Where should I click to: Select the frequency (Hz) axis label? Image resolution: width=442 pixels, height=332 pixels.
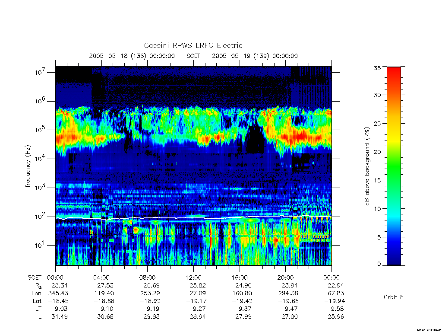coord(28,166)
